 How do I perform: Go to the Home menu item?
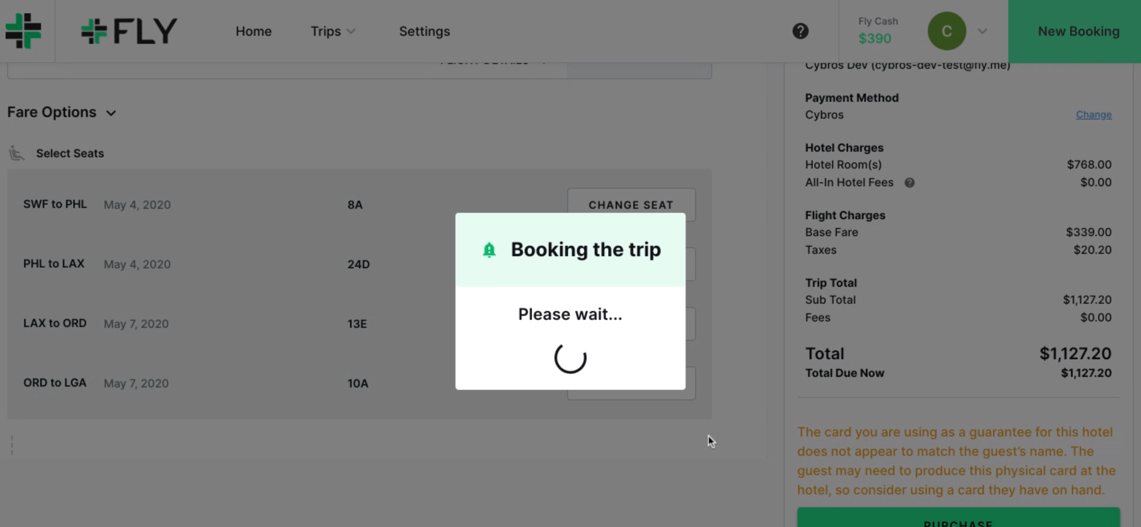(x=253, y=31)
